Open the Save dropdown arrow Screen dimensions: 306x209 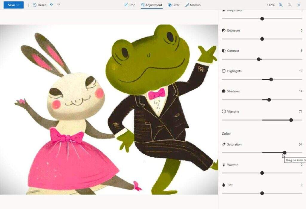click(18, 5)
